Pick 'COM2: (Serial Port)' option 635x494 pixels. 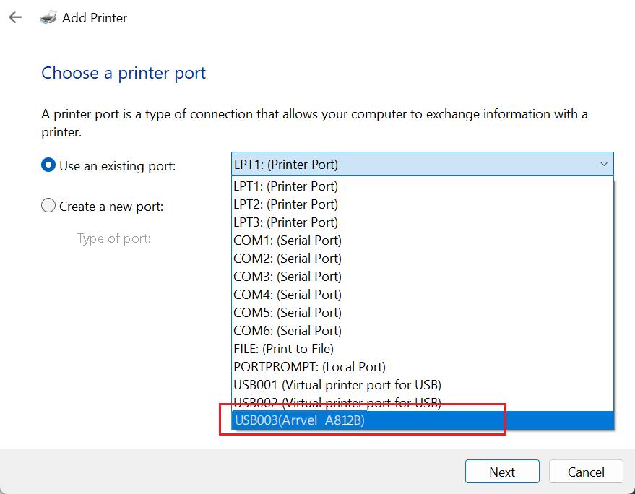pos(423,259)
